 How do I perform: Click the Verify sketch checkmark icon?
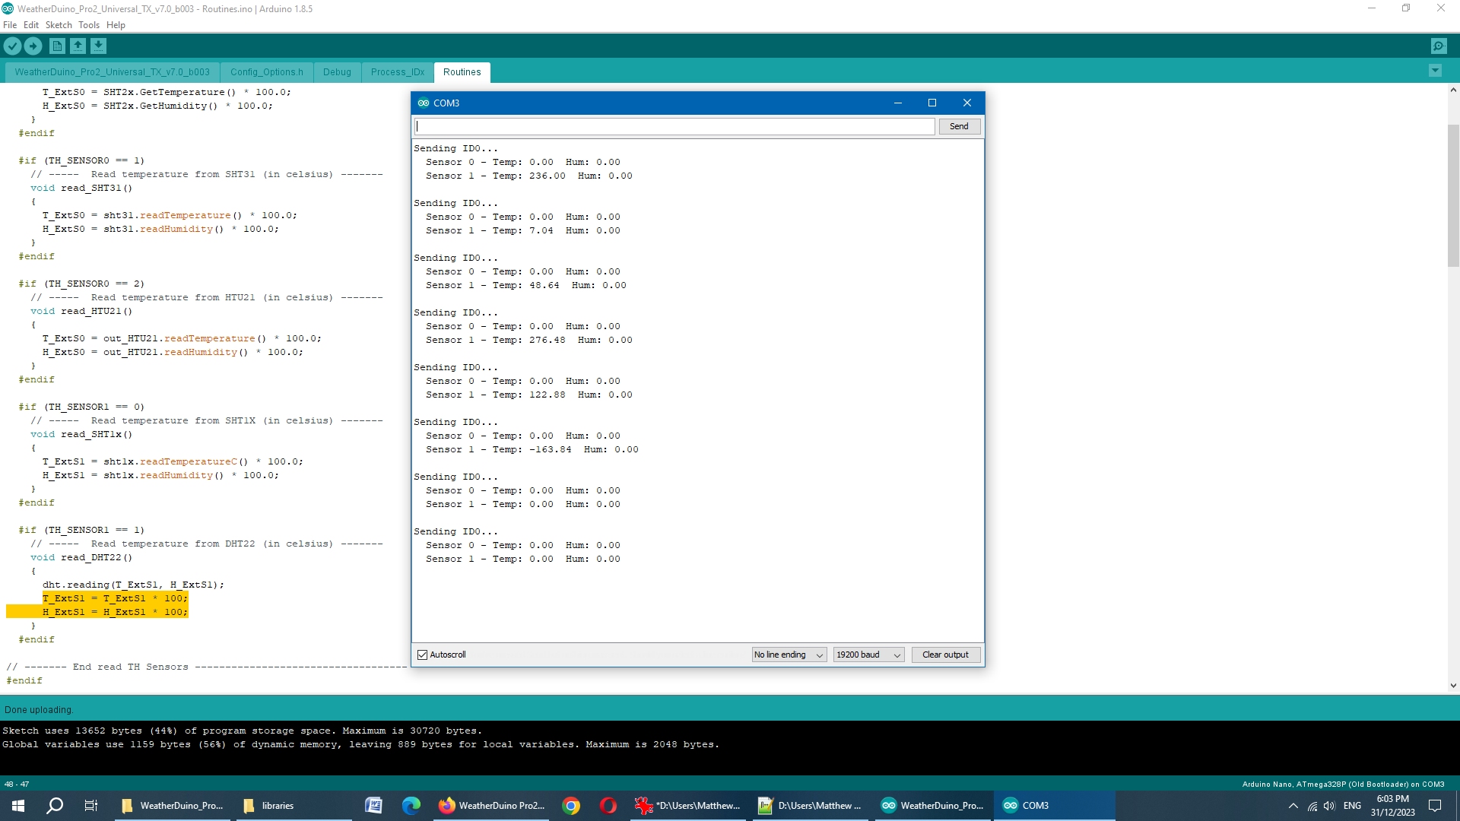click(12, 46)
